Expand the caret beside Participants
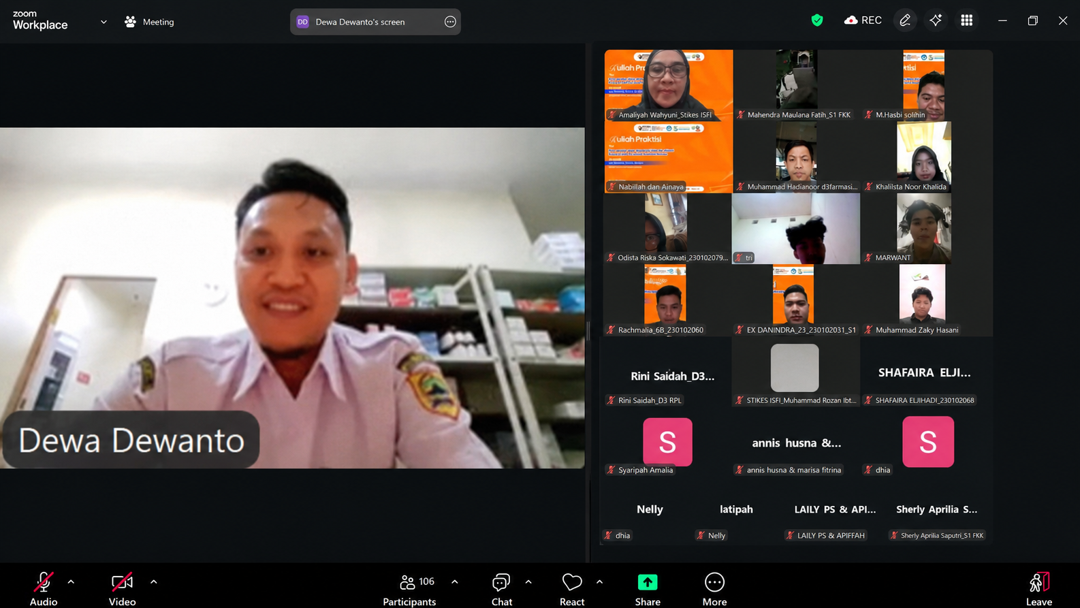This screenshot has height=608, width=1080. [x=455, y=582]
